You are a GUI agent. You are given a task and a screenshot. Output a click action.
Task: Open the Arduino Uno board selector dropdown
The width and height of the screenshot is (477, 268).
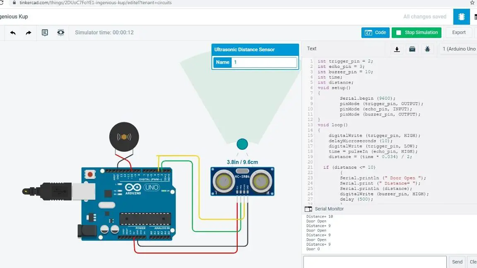coord(459,49)
